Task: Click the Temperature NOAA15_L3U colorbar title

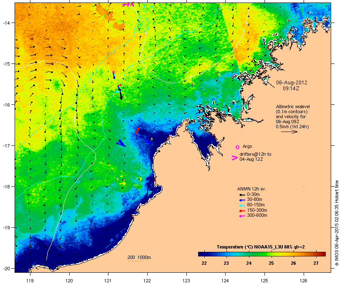Action: (x=261, y=247)
